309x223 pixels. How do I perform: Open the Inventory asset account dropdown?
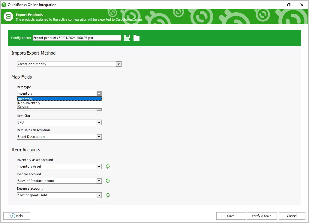click(x=99, y=166)
